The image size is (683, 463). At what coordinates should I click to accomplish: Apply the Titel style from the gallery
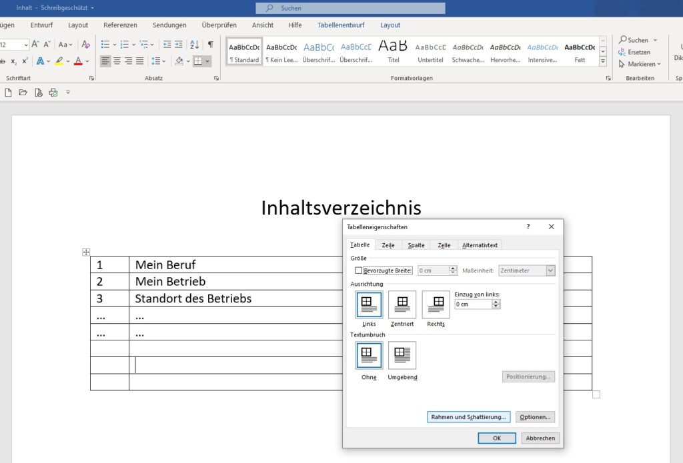394,51
